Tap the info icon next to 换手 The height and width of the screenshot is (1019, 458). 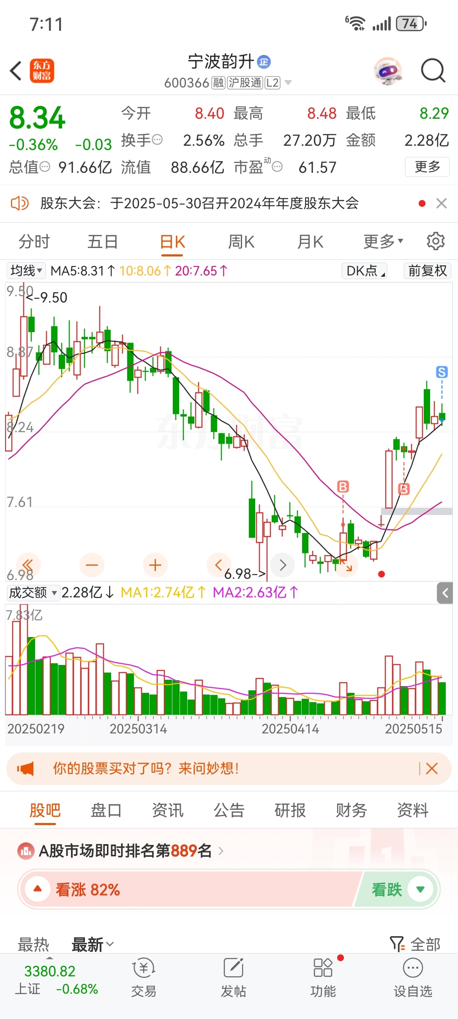tap(157, 140)
